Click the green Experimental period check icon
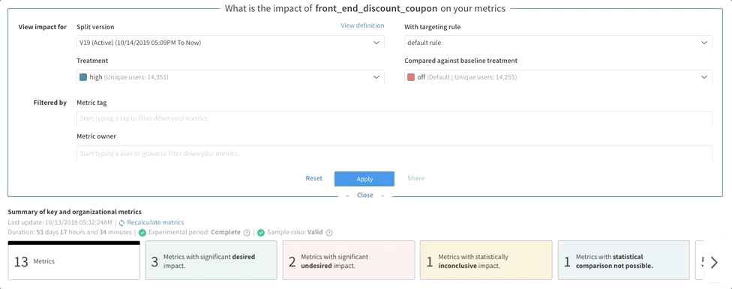The width and height of the screenshot is (732, 289). [142, 233]
